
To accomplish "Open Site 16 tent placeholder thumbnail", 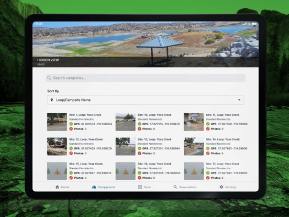I will pyautogui.click(x=125, y=171).
